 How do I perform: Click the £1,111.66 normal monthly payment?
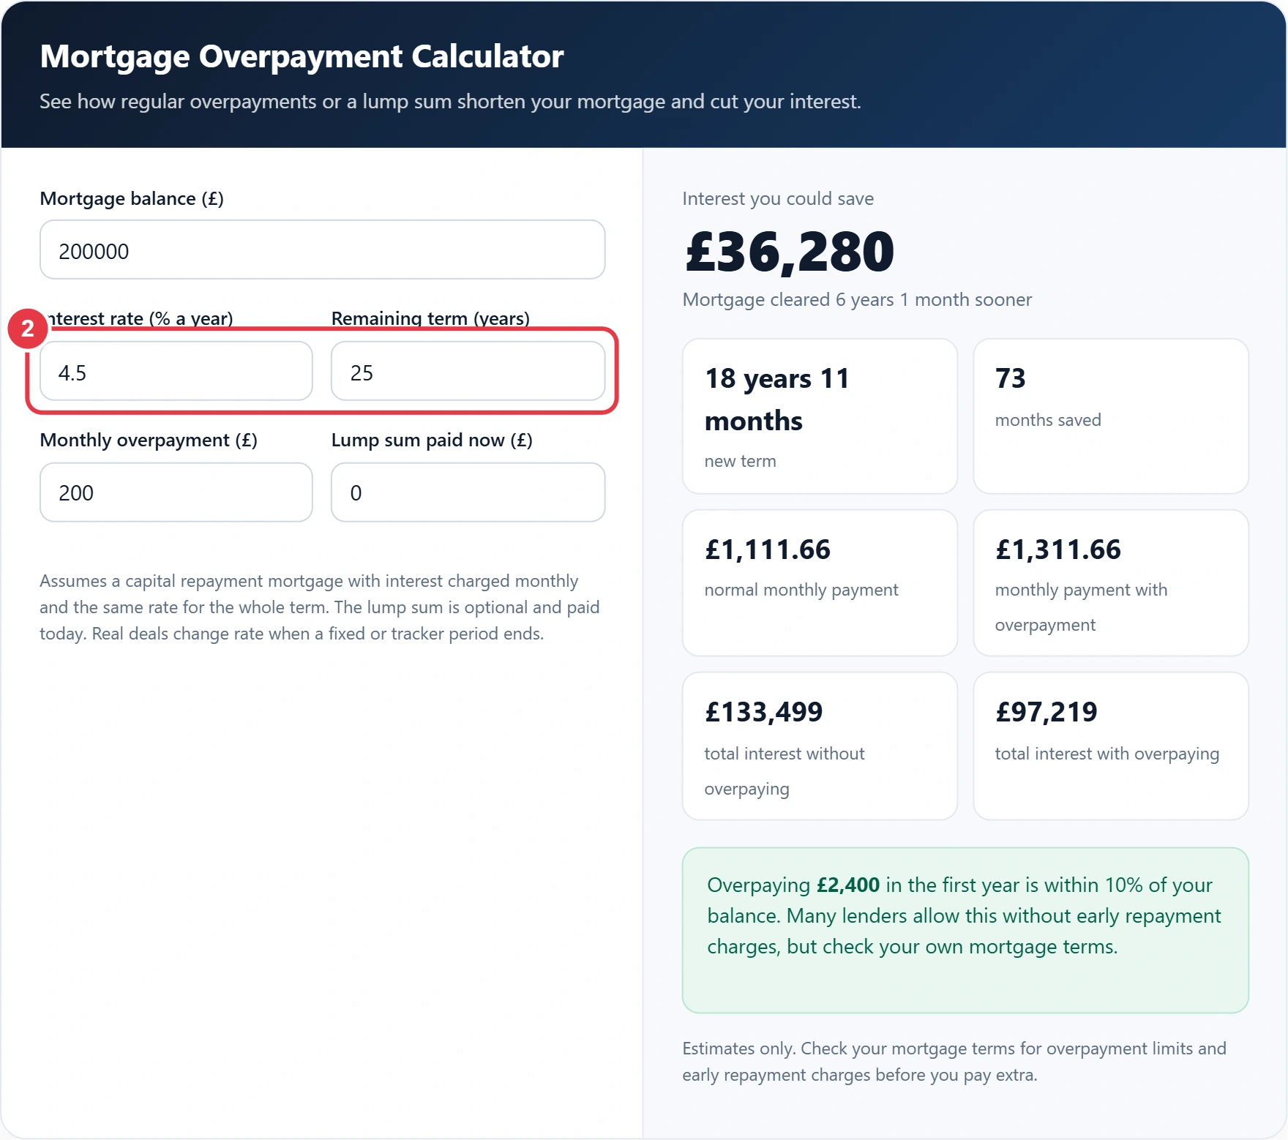pyautogui.click(x=768, y=550)
